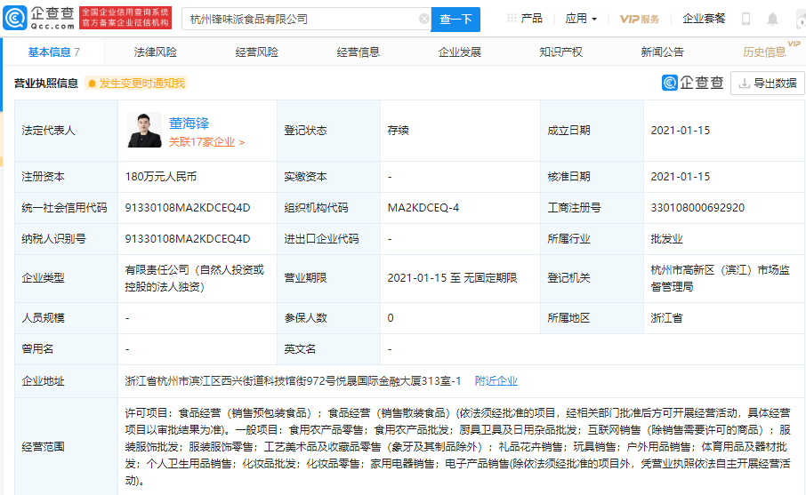Viewport: 806px width, 495px height.
Task: Switch to 经营风险 tab
Action: click(256, 52)
